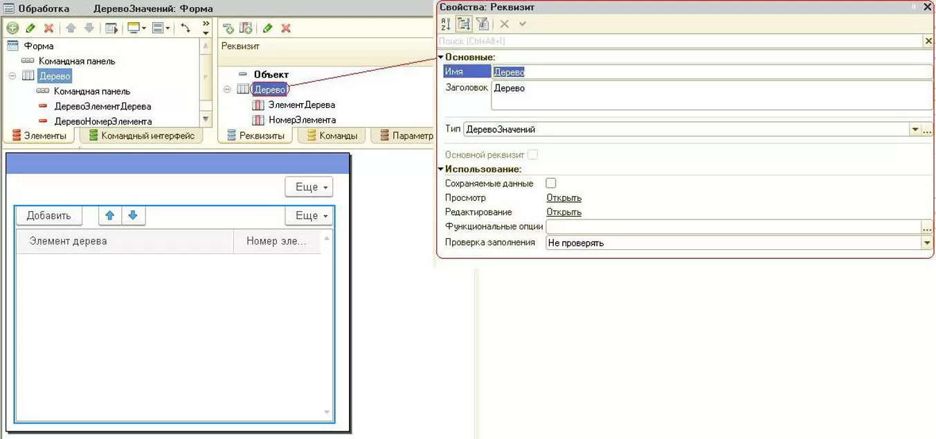936x439 pixels.
Task: Select the Объект attribute row
Action: click(271, 74)
